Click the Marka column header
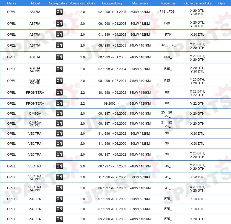The width and height of the screenshot is (231, 224). (12, 3)
